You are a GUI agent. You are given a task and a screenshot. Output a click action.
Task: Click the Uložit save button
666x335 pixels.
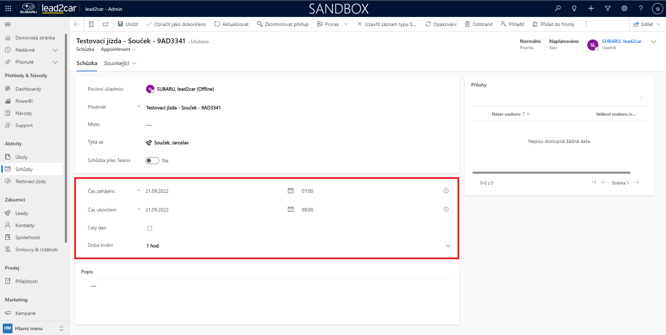pos(128,24)
